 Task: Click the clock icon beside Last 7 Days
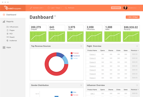(x=48, y=8)
